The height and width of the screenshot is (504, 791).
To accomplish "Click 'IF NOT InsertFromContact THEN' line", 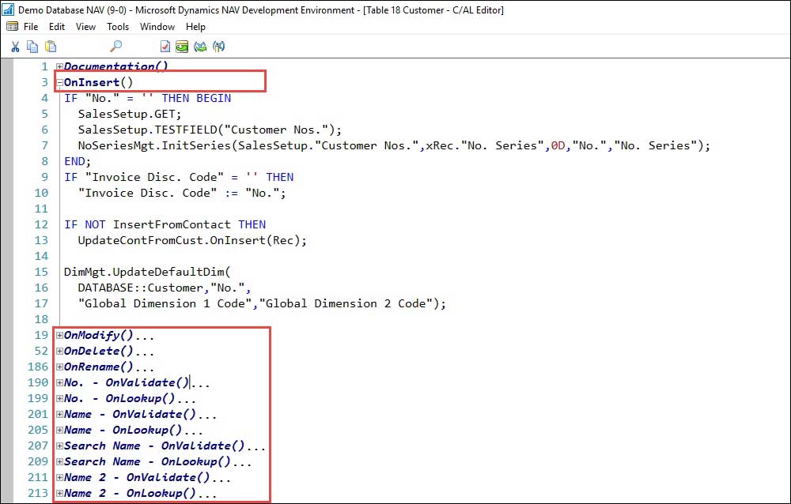I will tap(165, 224).
